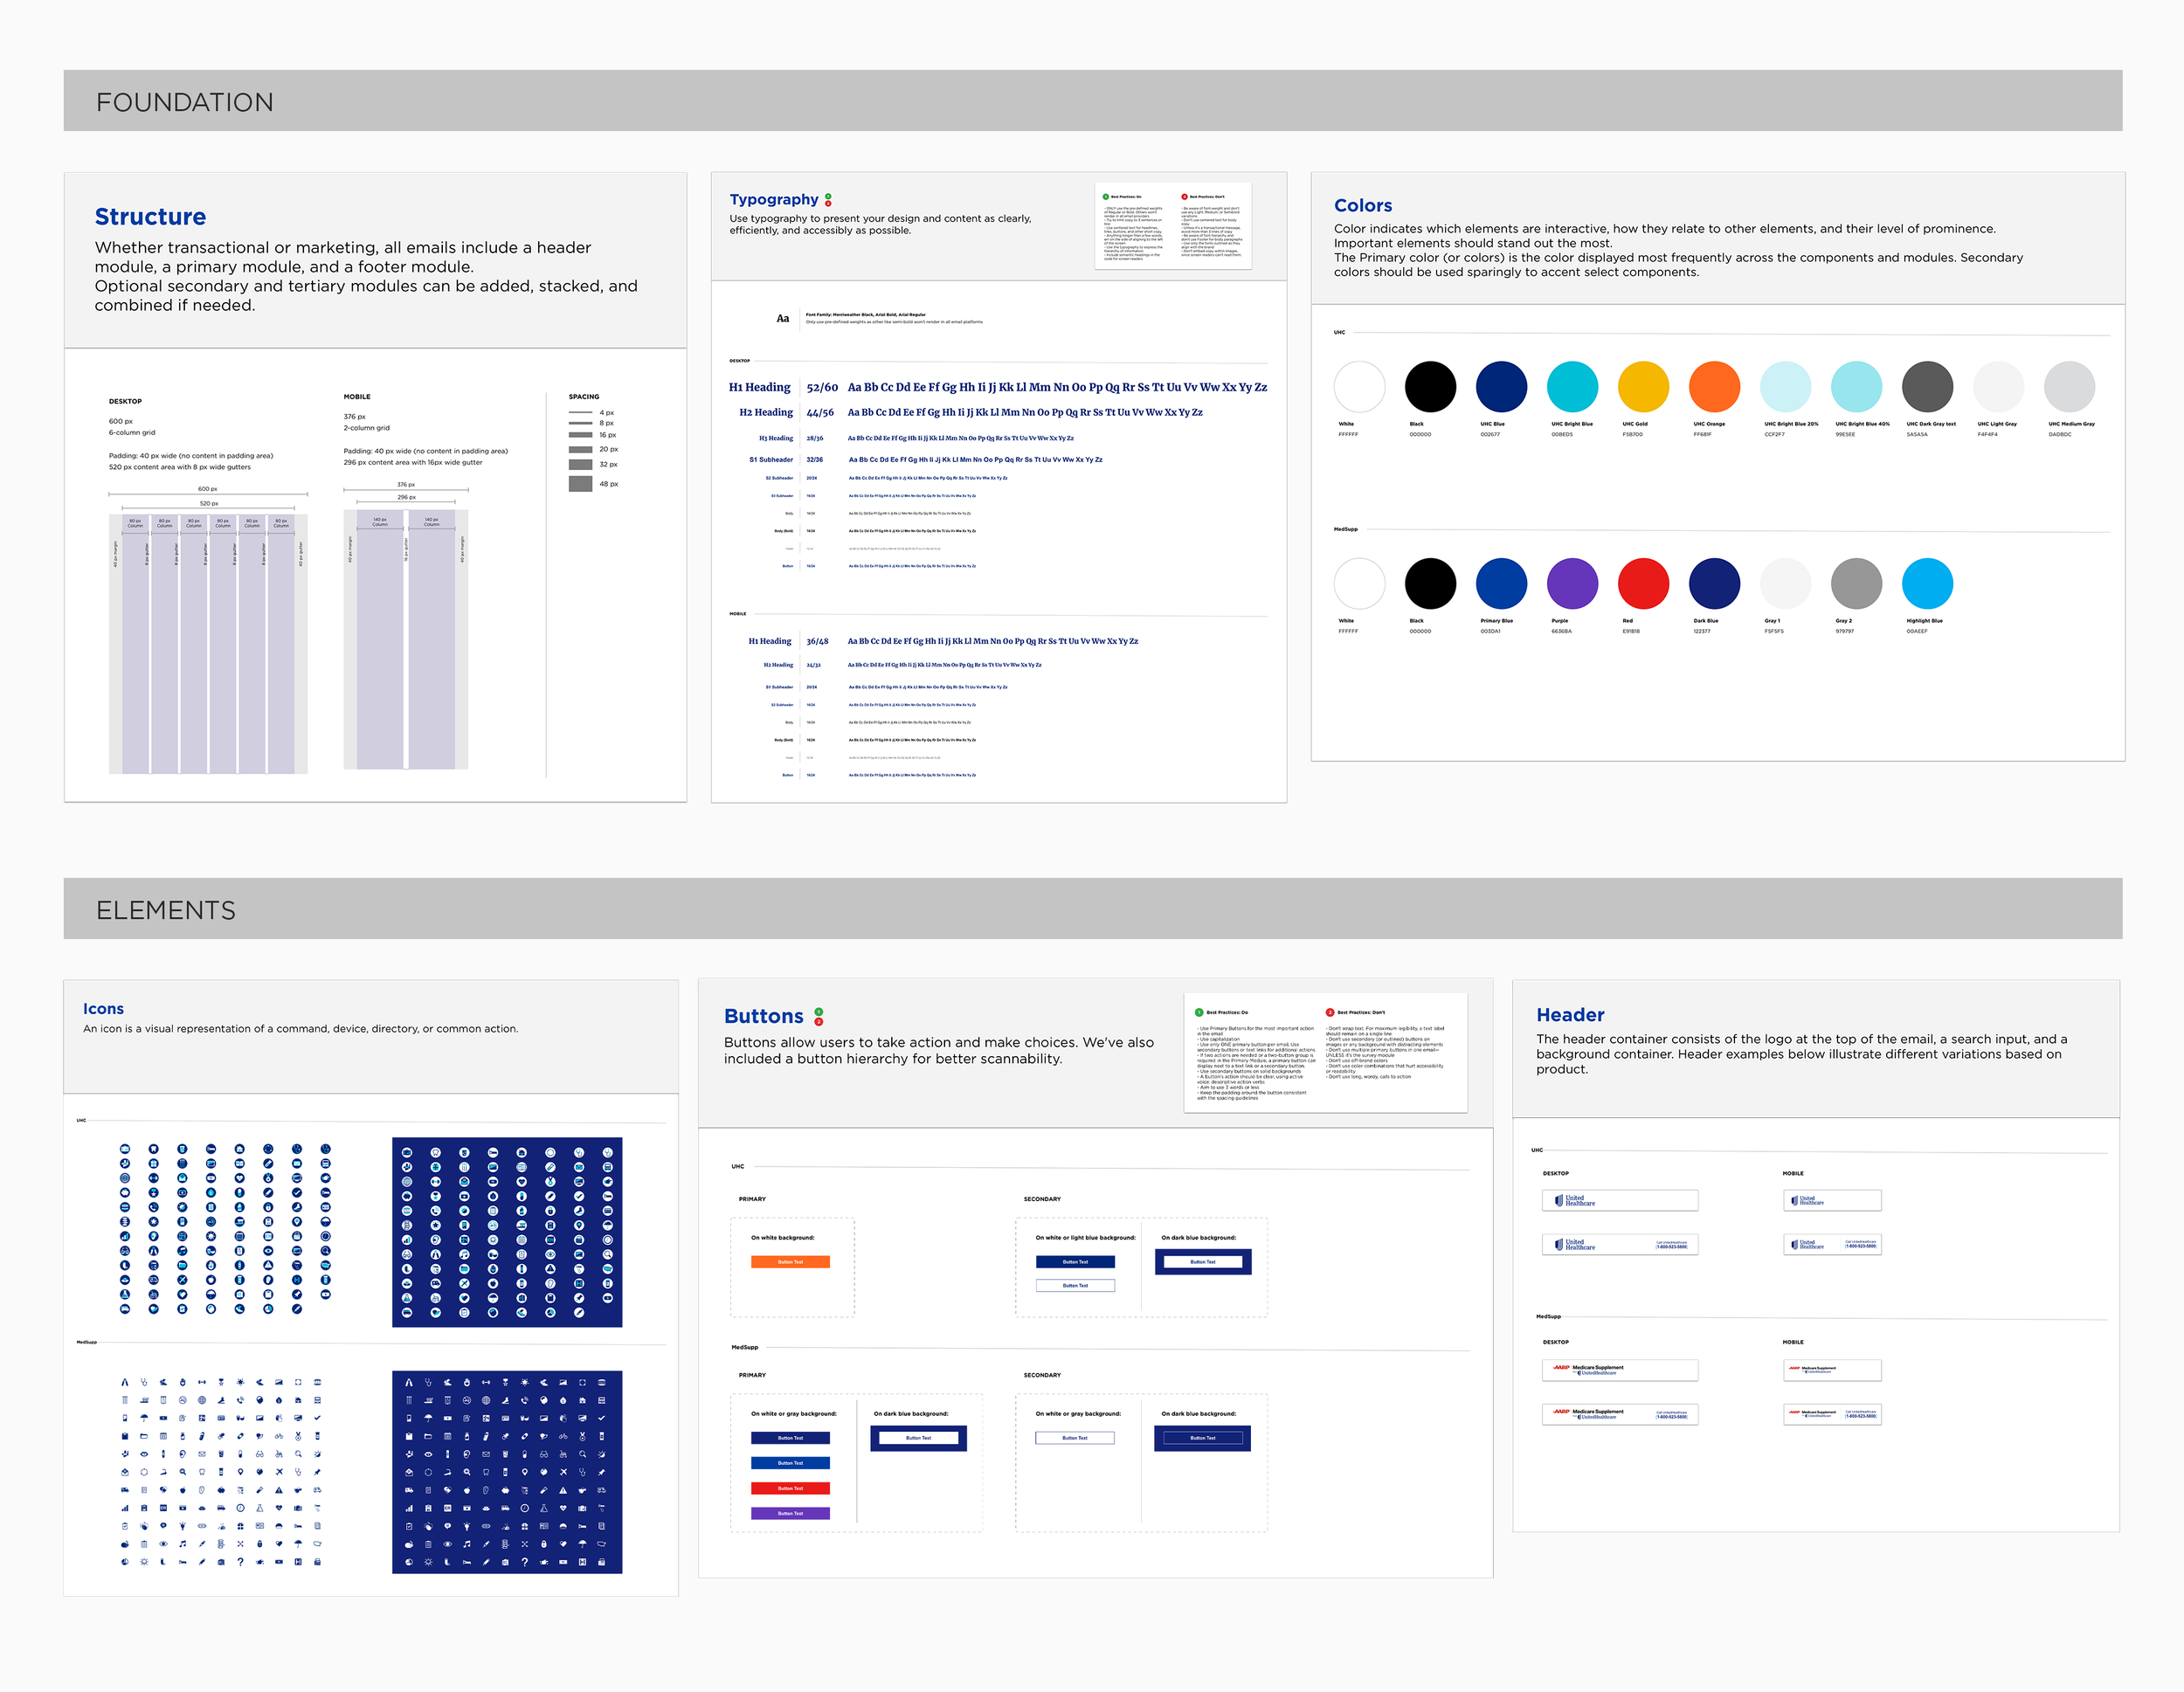Click the "FOUNDATION" banner title
Screen dimensions: 2184x1692
(185, 102)
